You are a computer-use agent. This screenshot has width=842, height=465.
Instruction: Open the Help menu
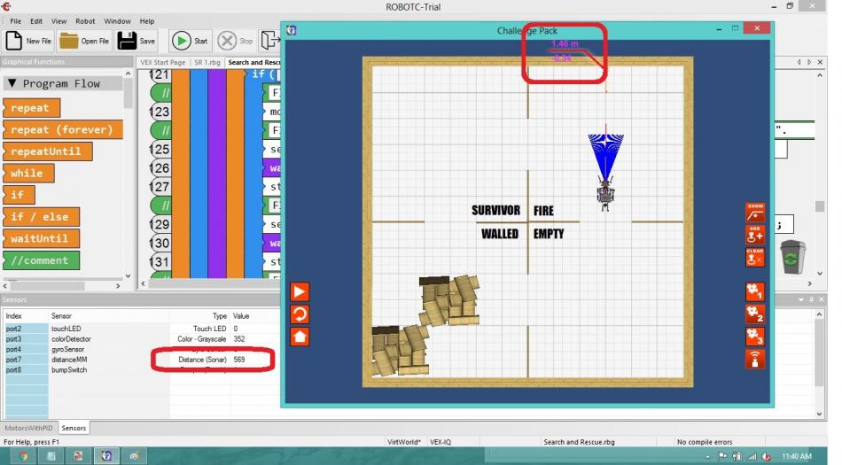(x=146, y=21)
